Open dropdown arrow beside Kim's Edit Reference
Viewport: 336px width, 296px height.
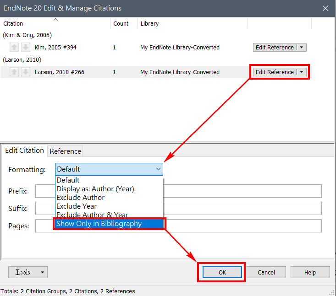tap(302, 47)
